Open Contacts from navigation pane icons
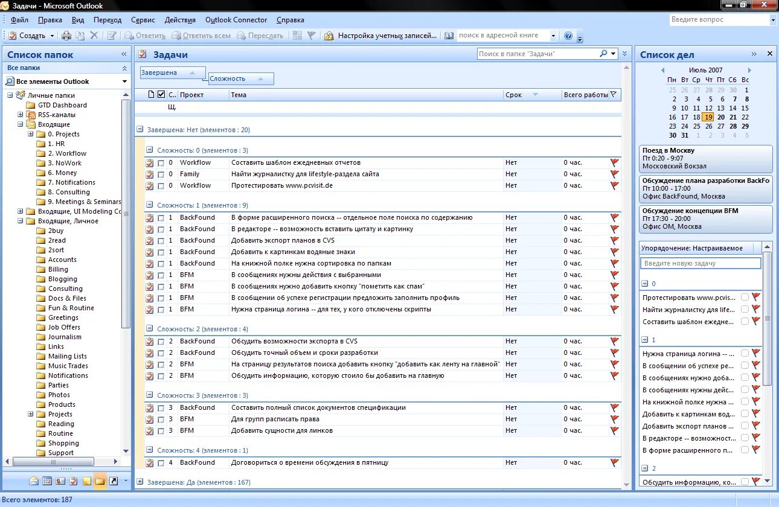Image resolution: width=779 pixels, height=507 pixels. tap(60, 481)
